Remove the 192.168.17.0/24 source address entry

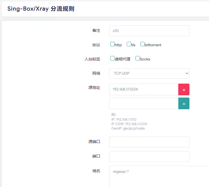184,90
